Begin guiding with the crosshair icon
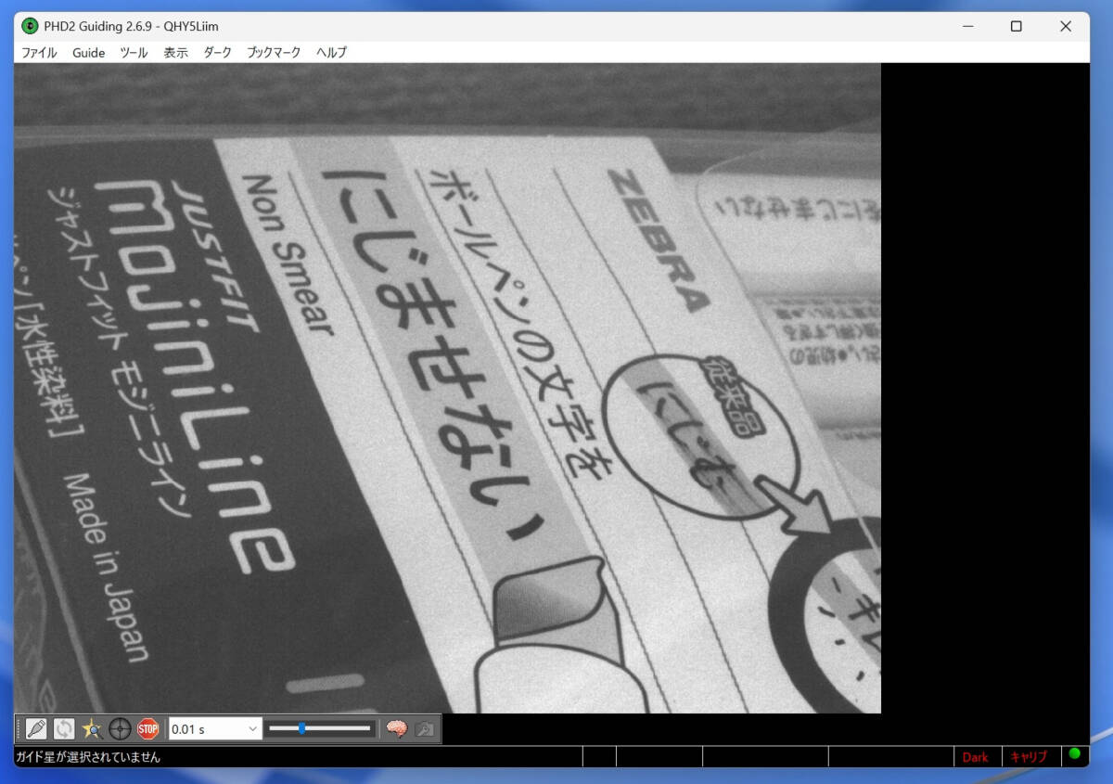Image resolution: width=1113 pixels, height=784 pixels. click(120, 729)
